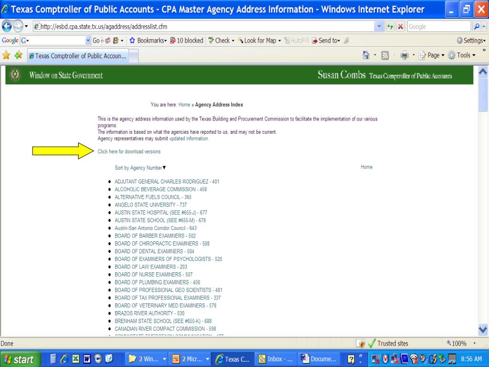
Task: Open Favorites Center star icon
Action: pos(6,55)
